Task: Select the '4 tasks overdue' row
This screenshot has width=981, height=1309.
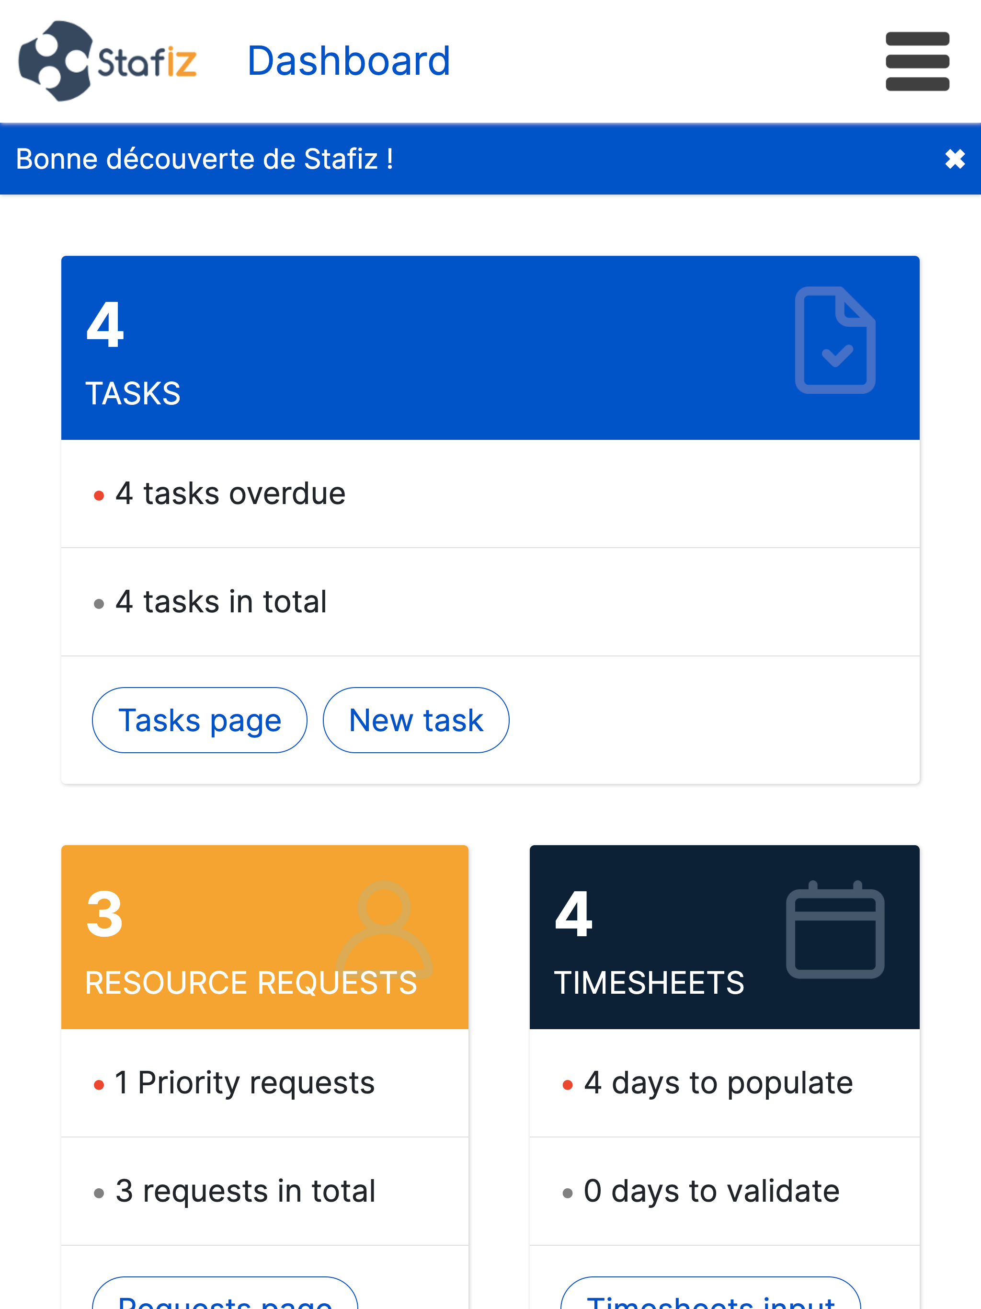Action: tap(490, 494)
